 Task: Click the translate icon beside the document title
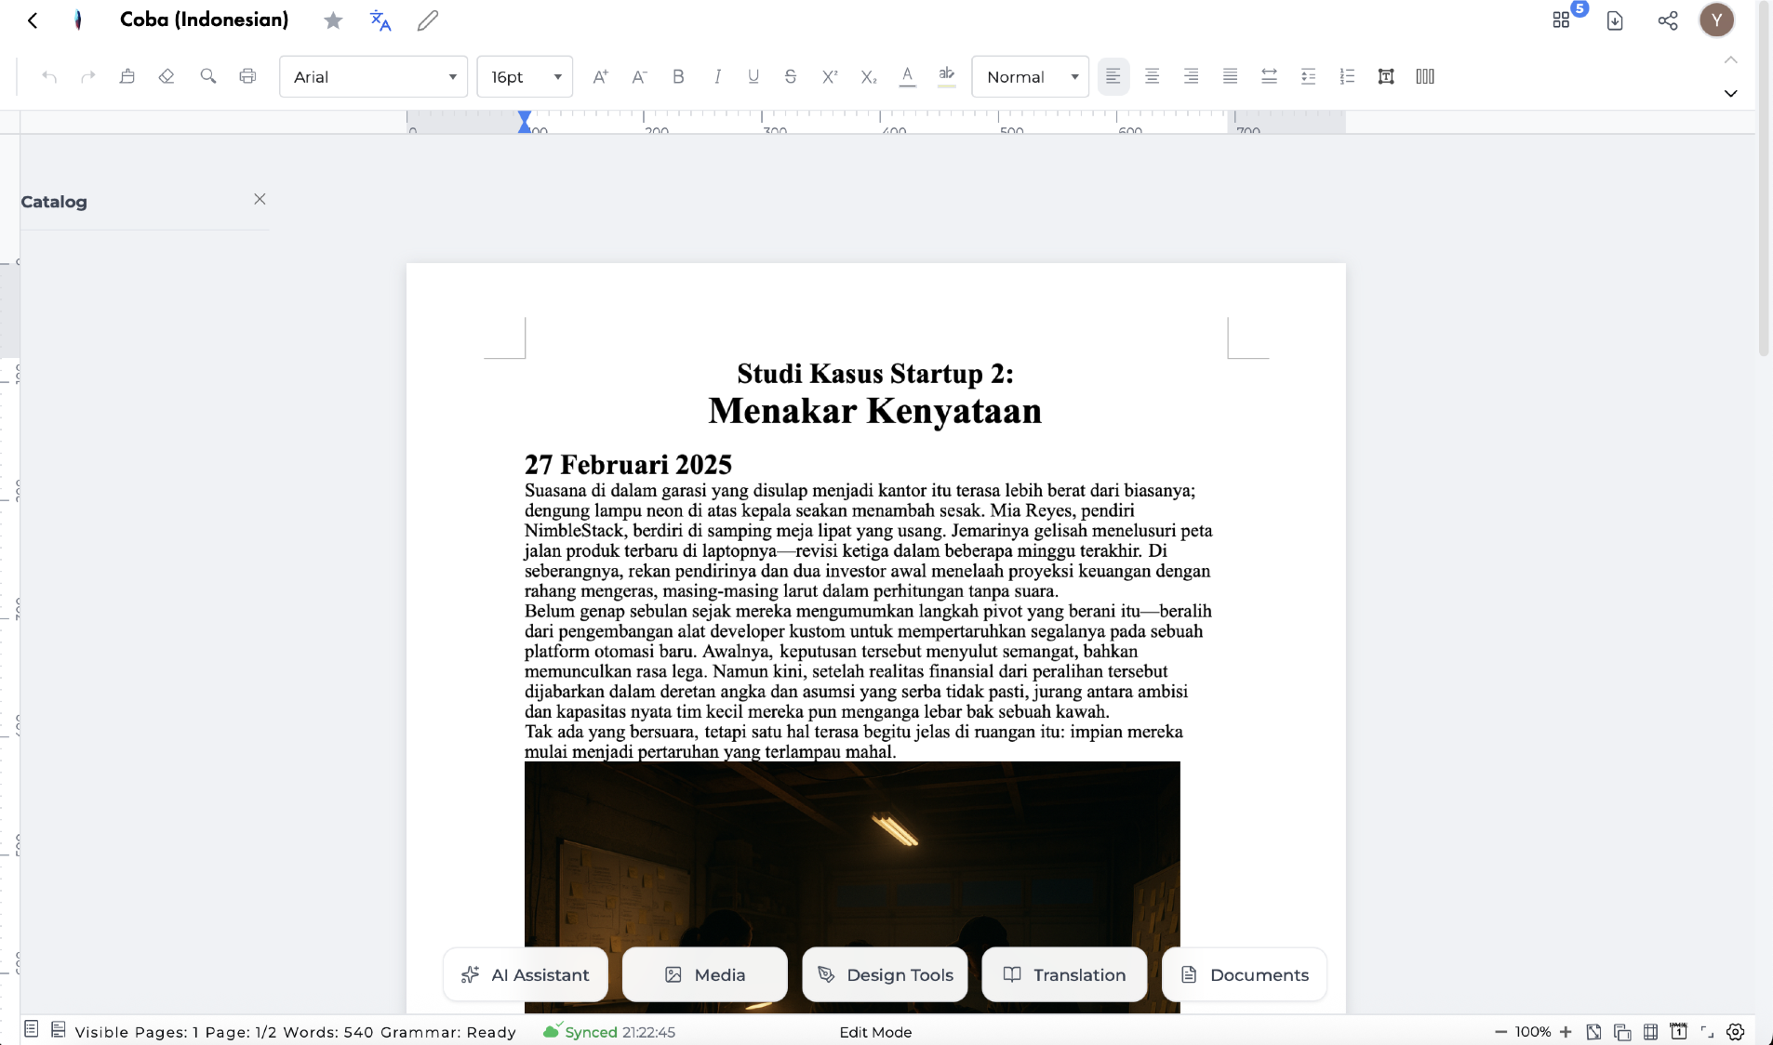pyautogui.click(x=380, y=20)
